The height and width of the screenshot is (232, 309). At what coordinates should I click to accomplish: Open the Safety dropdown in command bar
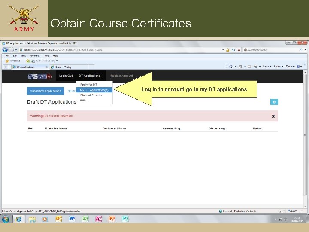[279, 67]
